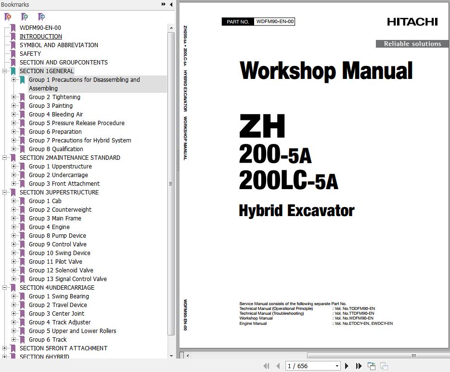This screenshot has width=450, height=372.
Task: Jump to the last page
Action: coord(359,366)
